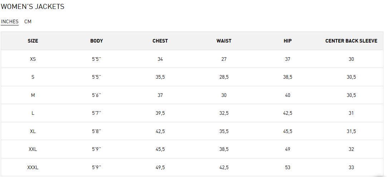Select the XXXL size row label
Screen dimensions: 387x177
33,167
